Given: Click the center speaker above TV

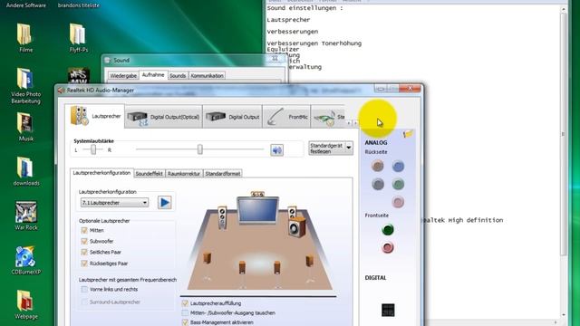Looking at the screenshot, I should pos(257,194).
